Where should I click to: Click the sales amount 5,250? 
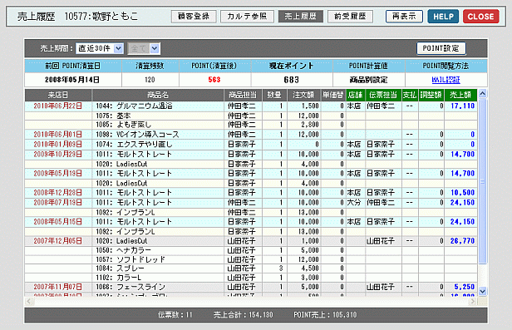pos(465,287)
